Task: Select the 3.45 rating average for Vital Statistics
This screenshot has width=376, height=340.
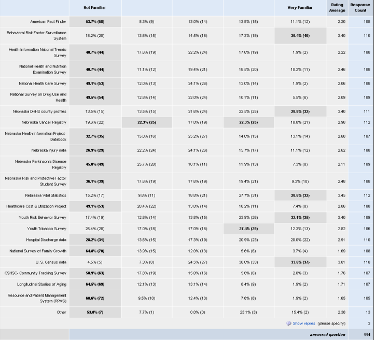Action: [x=341, y=195]
